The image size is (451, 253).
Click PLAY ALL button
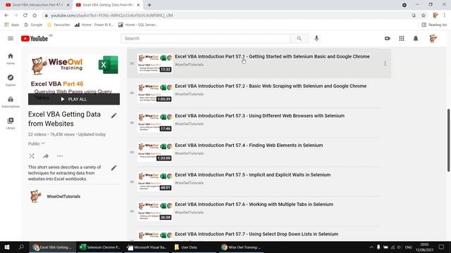(74, 99)
